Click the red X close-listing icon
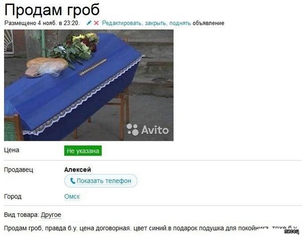 [x=96, y=23]
